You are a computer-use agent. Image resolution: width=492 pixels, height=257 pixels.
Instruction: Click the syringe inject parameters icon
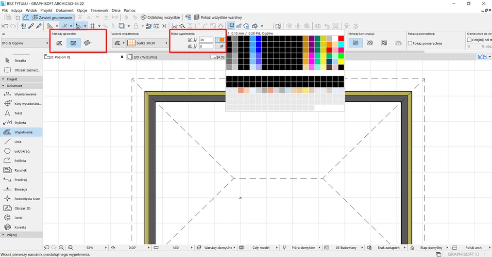click(x=39, y=26)
